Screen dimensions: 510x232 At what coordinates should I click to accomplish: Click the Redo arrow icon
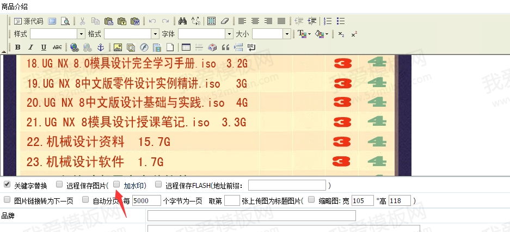(165, 21)
